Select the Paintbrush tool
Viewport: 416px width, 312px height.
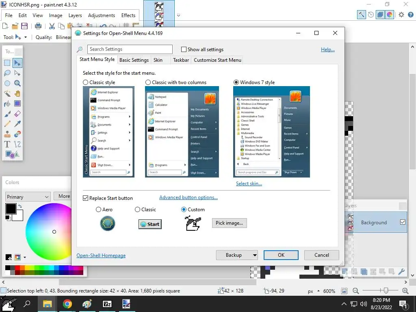7,114
